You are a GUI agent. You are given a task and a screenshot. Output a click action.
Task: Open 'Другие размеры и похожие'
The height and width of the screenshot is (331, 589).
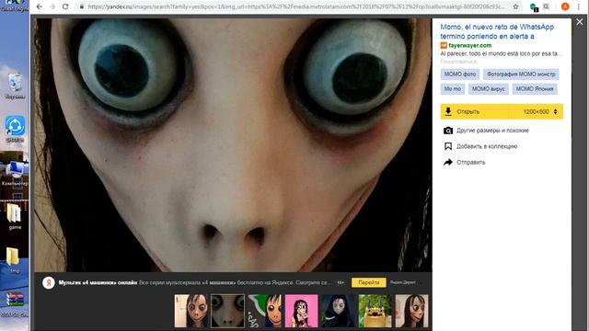[x=492, y=131]
